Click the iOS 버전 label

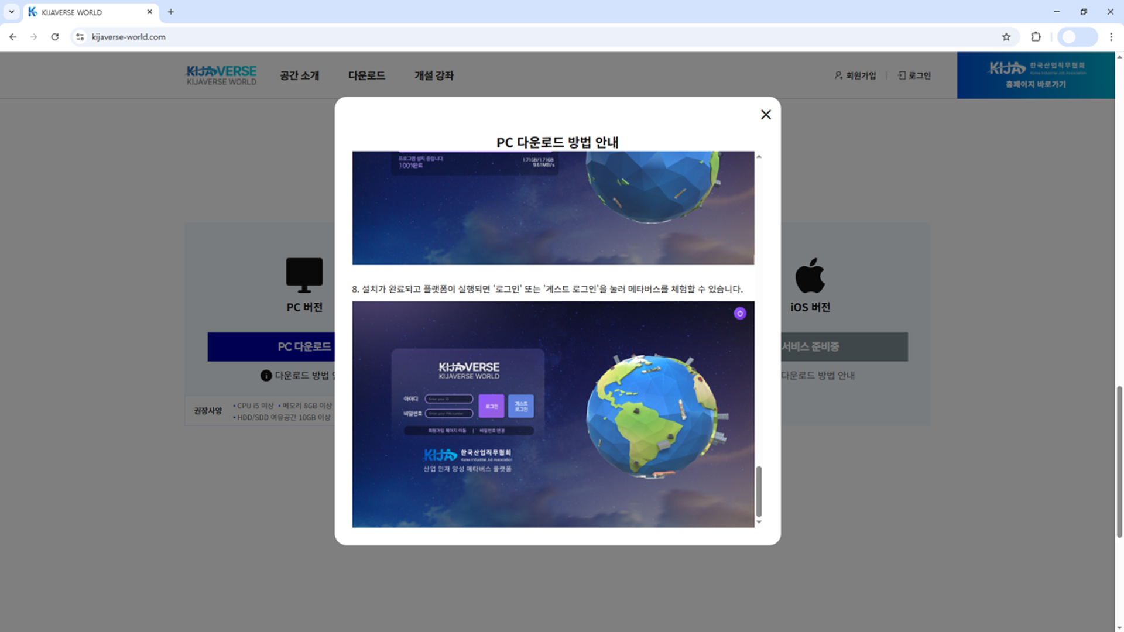[810, 307]
